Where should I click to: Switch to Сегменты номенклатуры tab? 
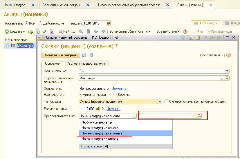point(61,5)
